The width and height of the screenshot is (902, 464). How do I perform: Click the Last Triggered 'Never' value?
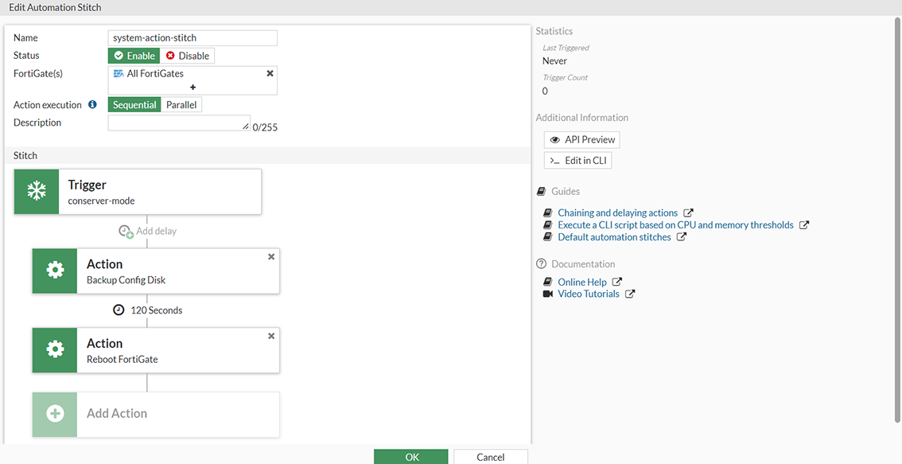click(554, 61)
